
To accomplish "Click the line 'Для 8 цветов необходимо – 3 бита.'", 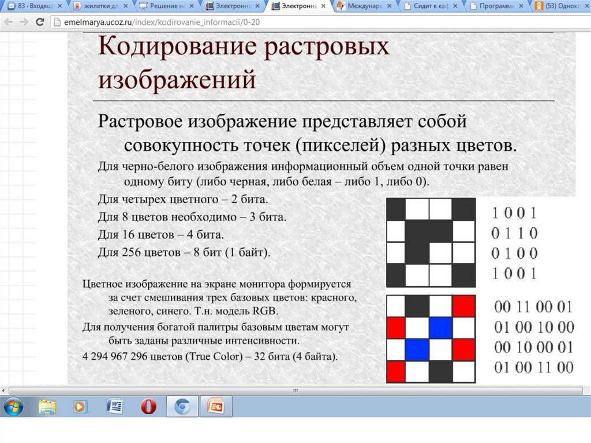I will pyautogui.click(x=192, y=217).
